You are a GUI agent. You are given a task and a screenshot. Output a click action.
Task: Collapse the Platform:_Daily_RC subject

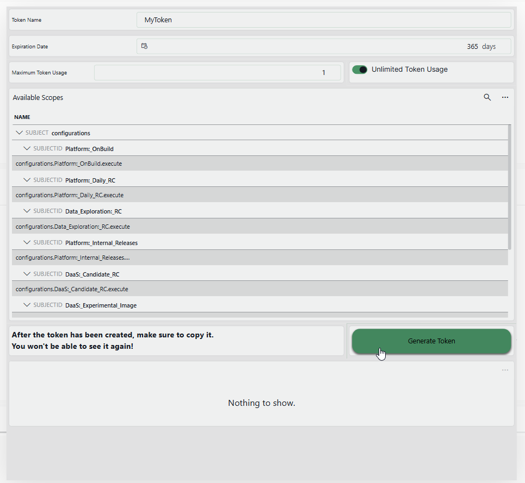click(27, 179)
